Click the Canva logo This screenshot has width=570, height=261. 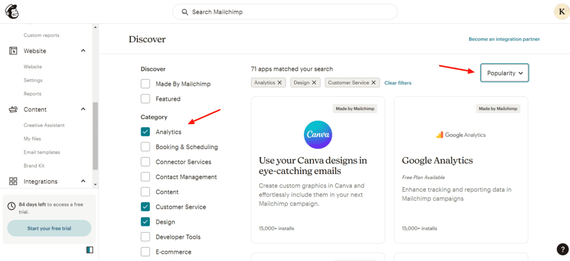pyautogui.click(x=318, y=135)
